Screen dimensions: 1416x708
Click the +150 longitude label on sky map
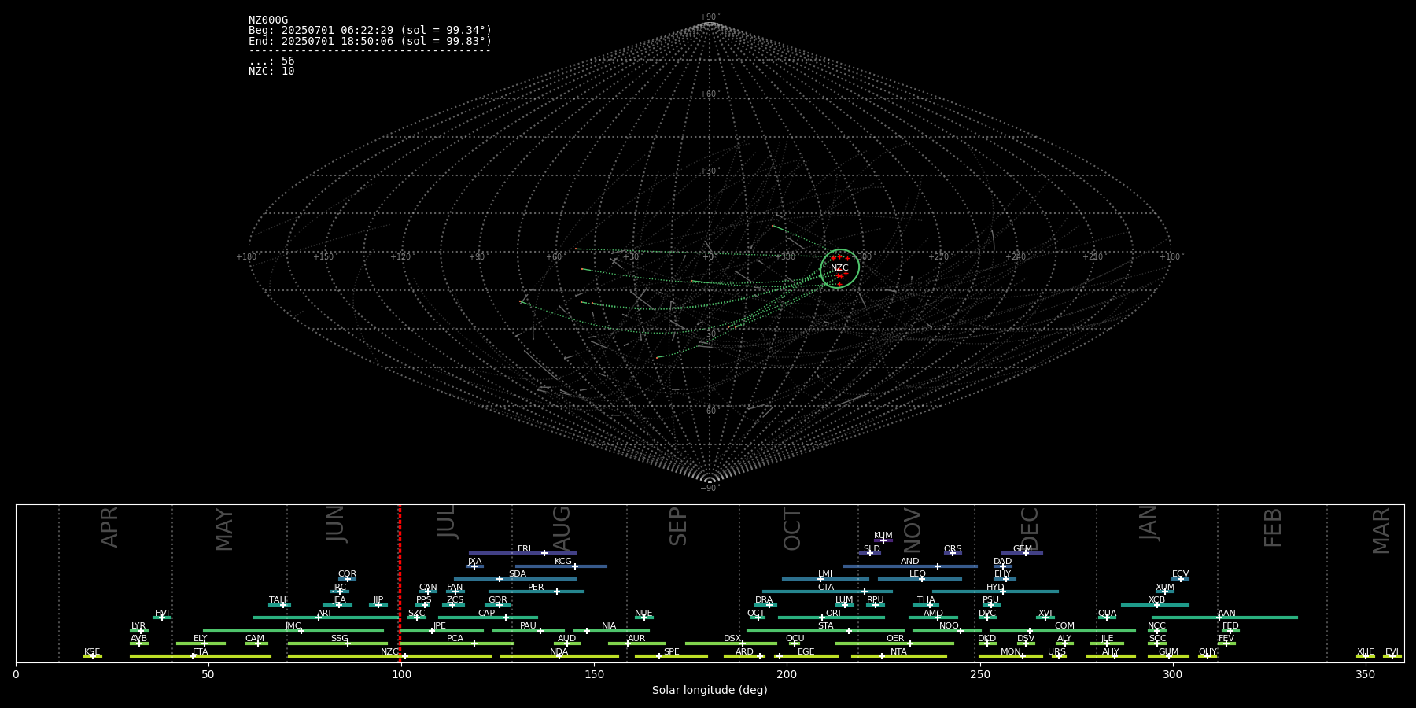coord(323,257)
